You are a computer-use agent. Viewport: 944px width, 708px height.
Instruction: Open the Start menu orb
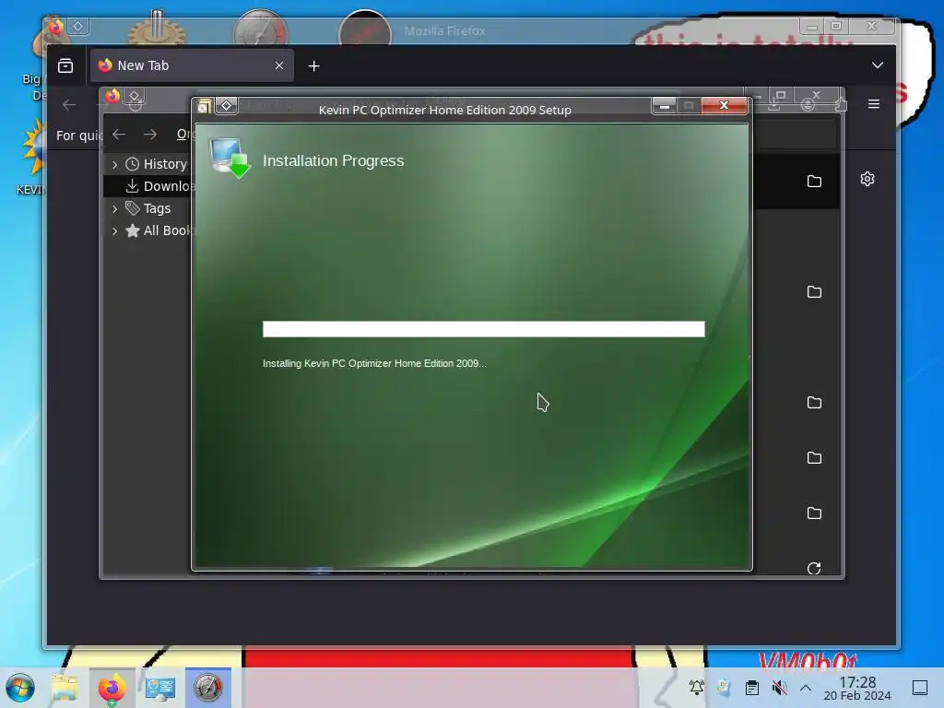tap(20, 688)
